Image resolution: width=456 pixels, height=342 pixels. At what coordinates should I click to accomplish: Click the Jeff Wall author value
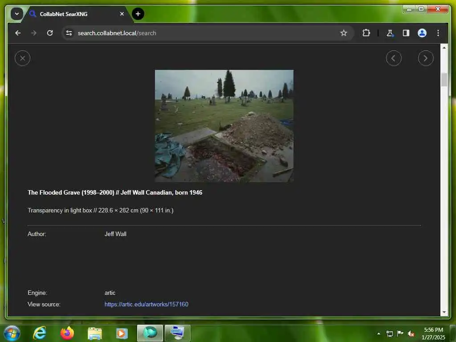coord(115,234)
